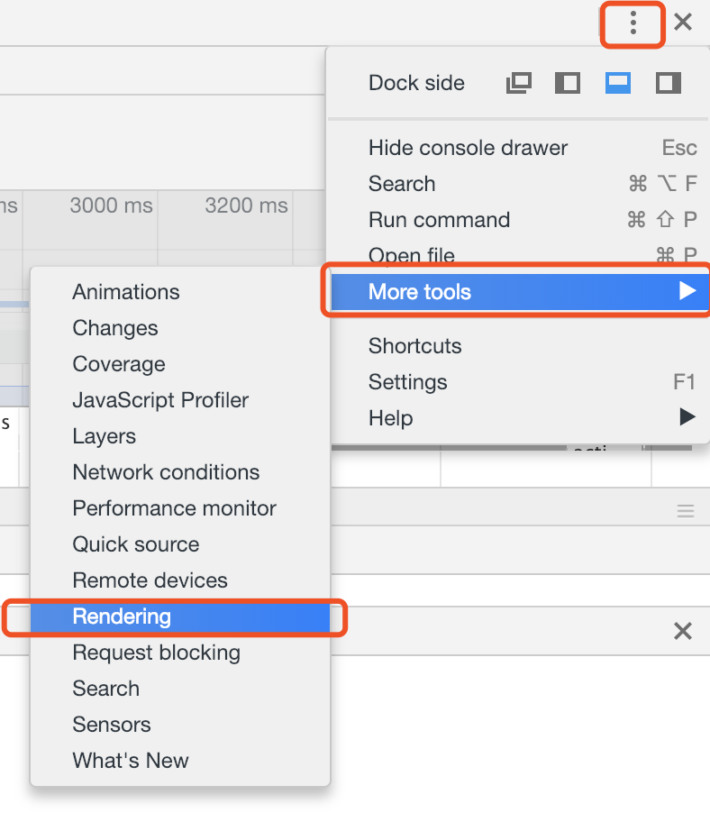Open Settings from the menu
This screenshot has height=840, width=710.
click(407, 382)
